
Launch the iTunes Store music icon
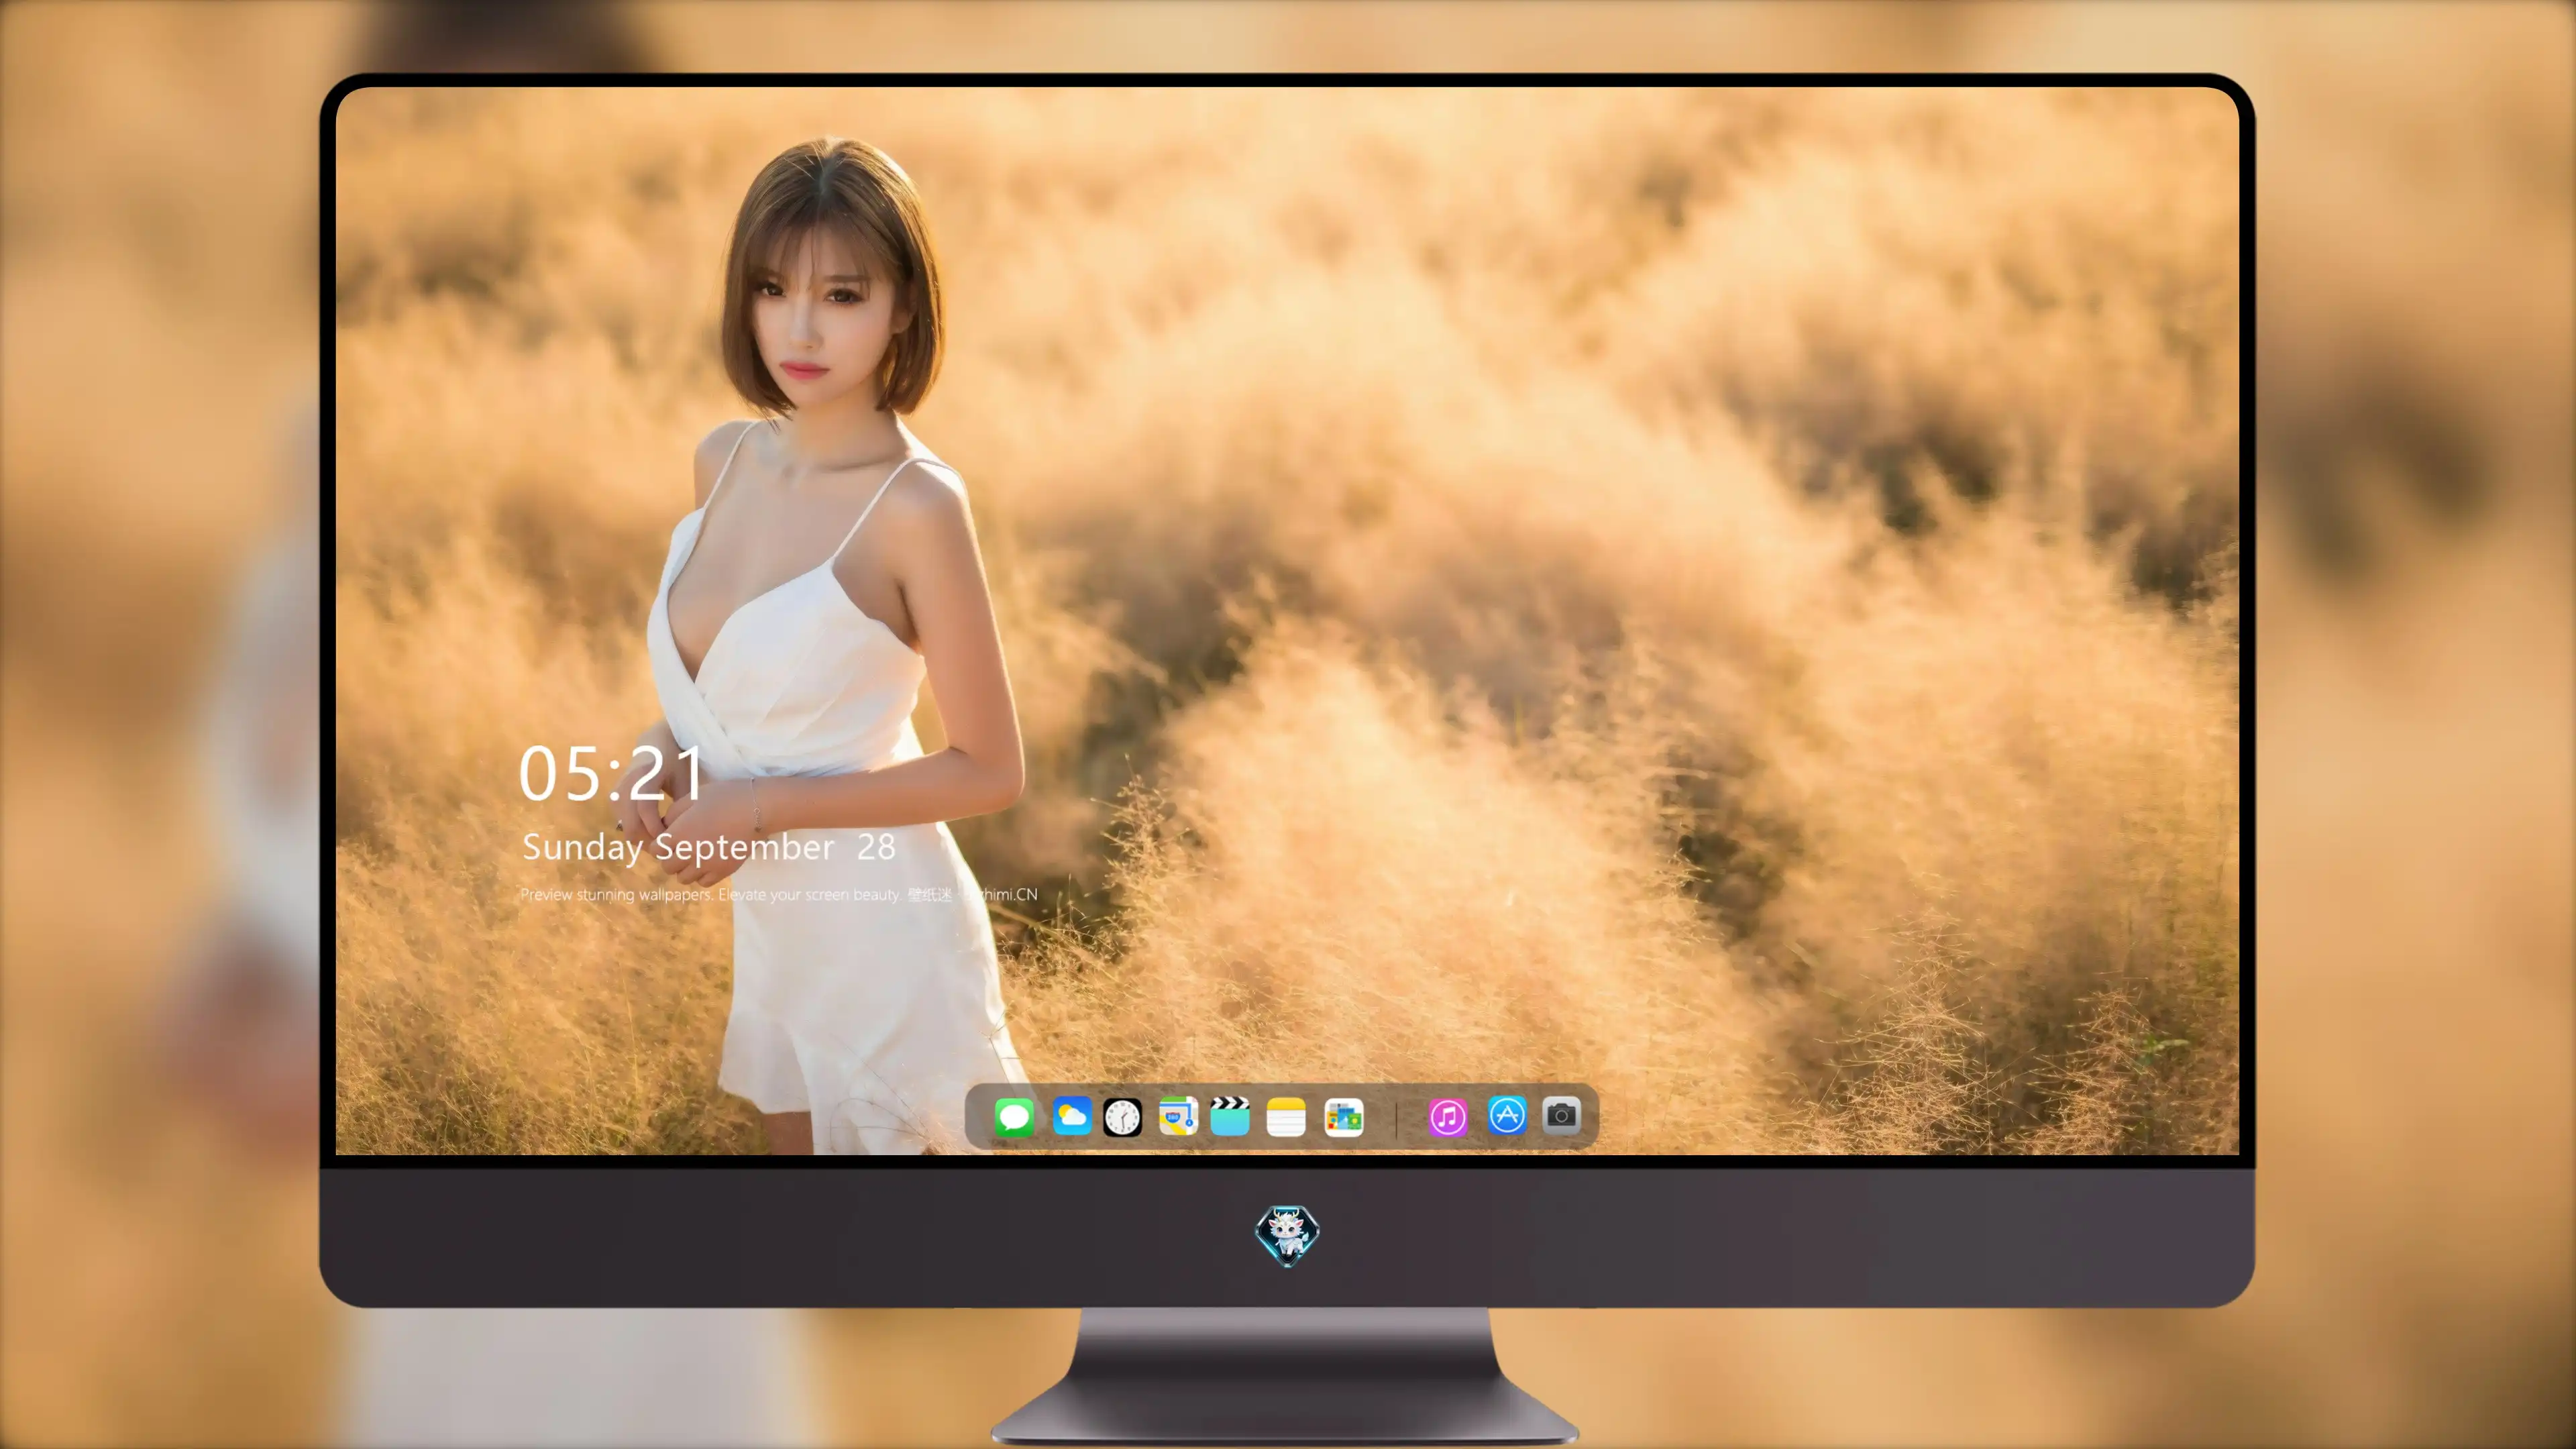click(1448, 1117)
